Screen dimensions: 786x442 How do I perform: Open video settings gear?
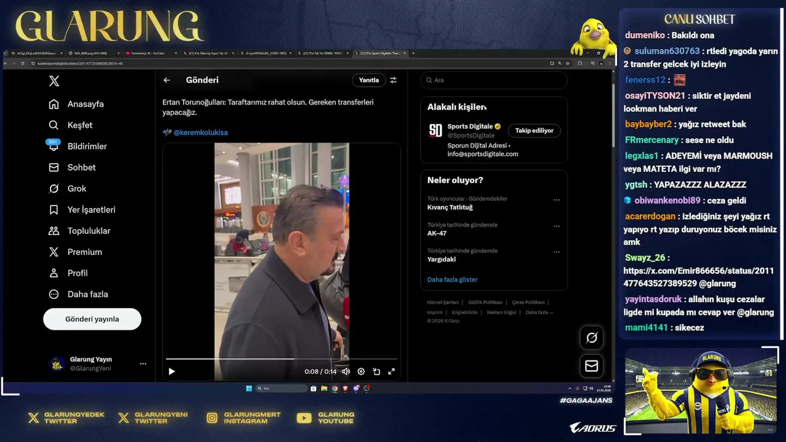[361, 371]
